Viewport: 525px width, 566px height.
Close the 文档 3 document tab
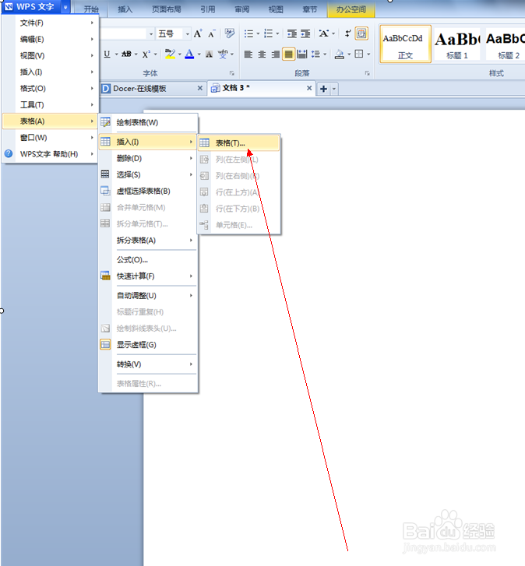click(309, 88)
